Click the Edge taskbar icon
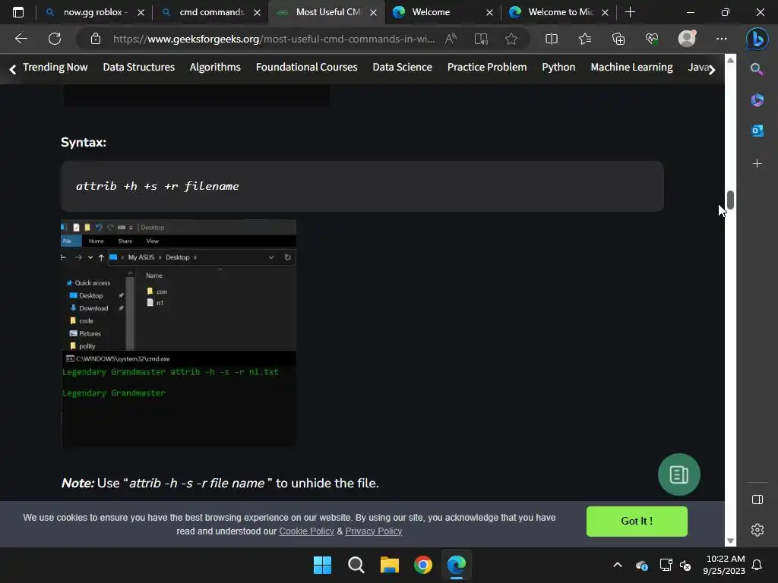Viewport: 778px width, 583px height. 457,565
